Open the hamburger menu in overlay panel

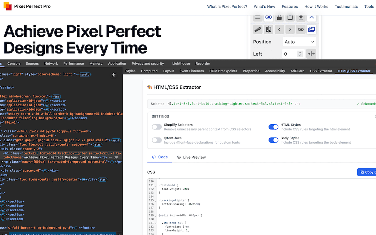click(258, 17)
